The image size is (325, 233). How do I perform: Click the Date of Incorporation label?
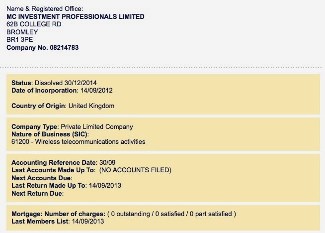[45, 91]
